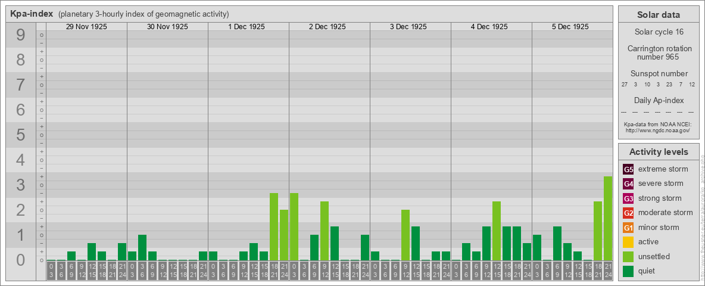This screenshot has height=286, width=705.
Task: Click the 12-15 time slot under 2 Dec
Action: pyautogui.click(x=335, y=271)
